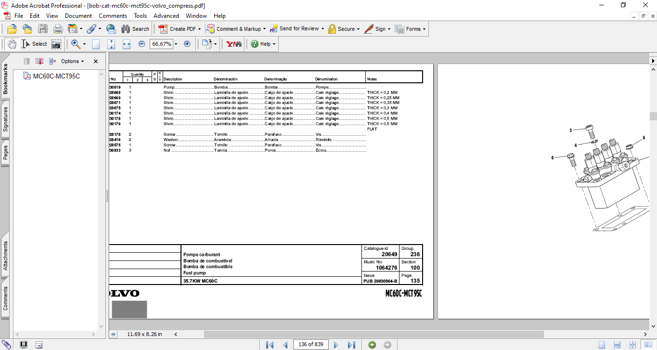Click the Yahoo search toolbar icon
Screen dimensions: 657x350
tap(234, 44)
